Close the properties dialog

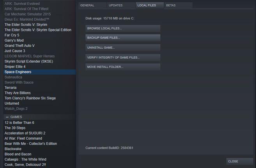(x=240, y=161)
